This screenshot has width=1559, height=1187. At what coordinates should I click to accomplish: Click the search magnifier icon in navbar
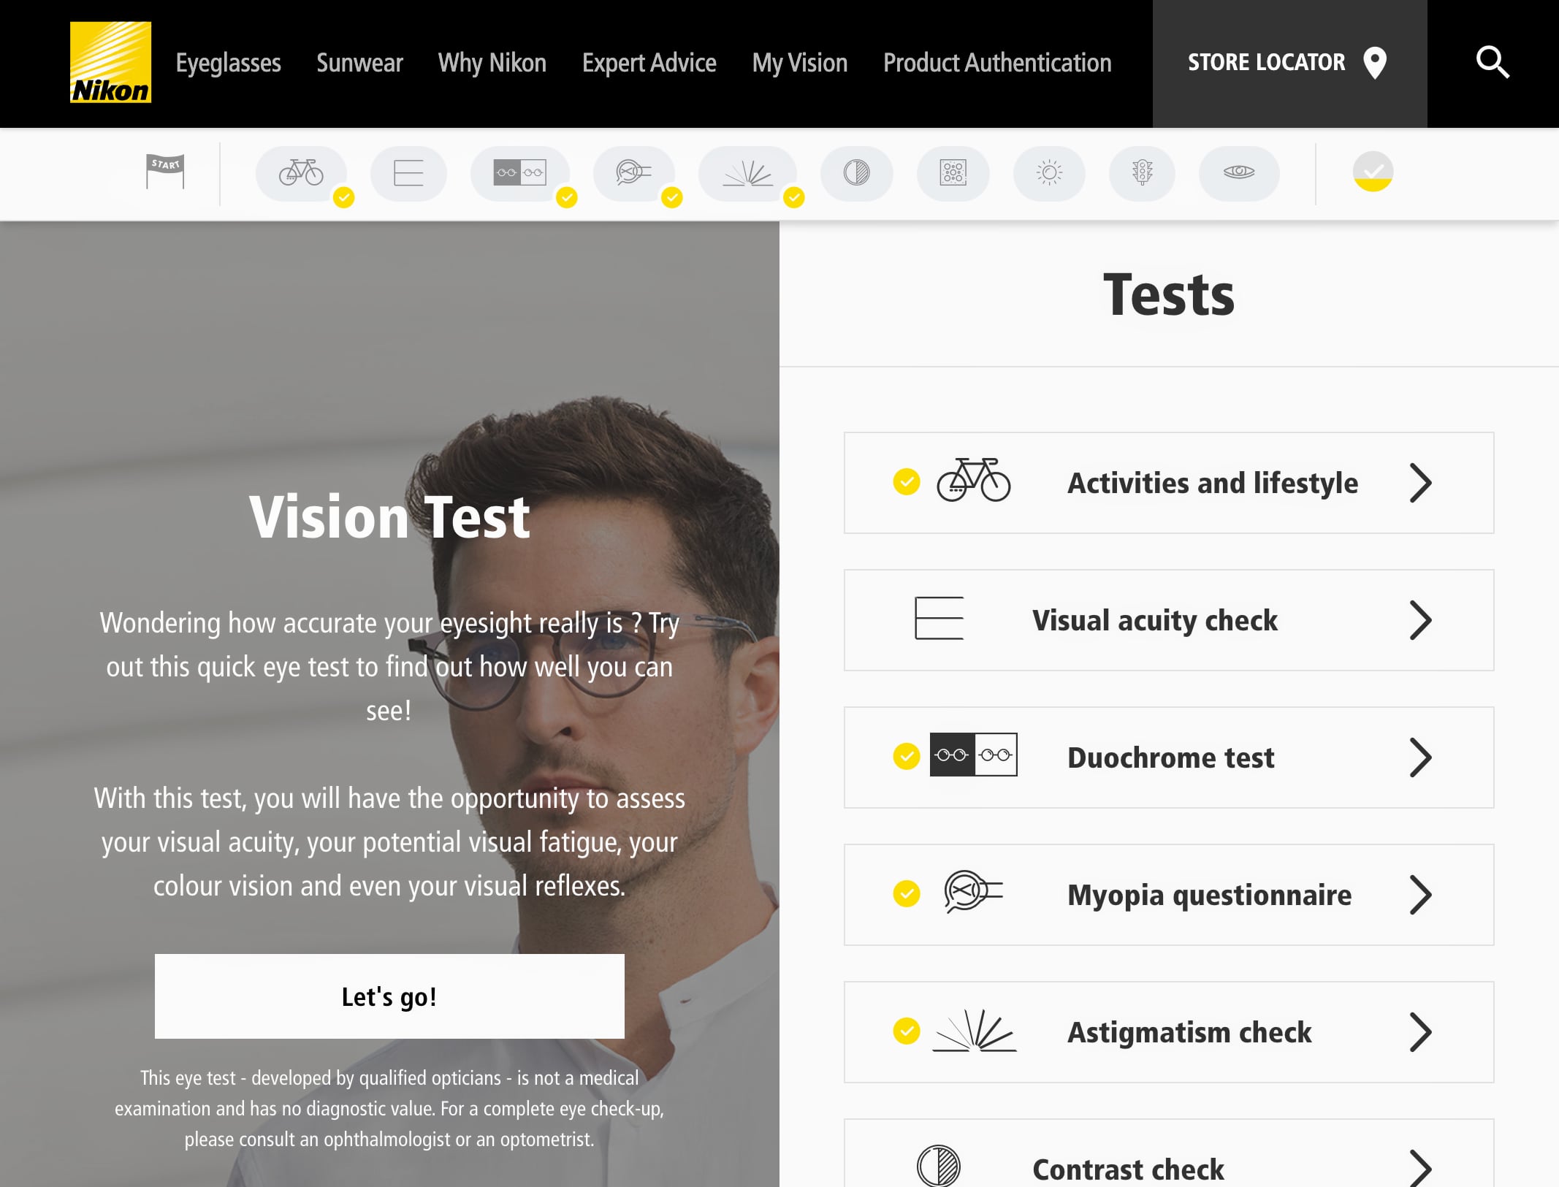[1493, 62]
